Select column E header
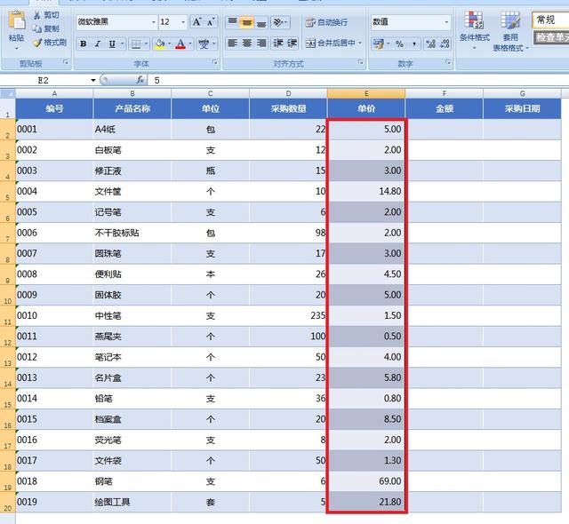This screenshot has width=569, height=524. coord(366,93)
